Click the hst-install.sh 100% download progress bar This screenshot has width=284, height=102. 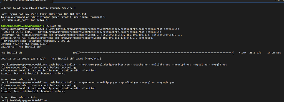click(157, 53)
